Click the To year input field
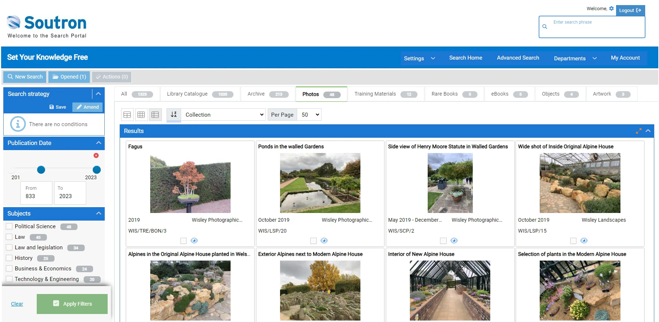Screen dimensions: 659x322 [70, 193]
